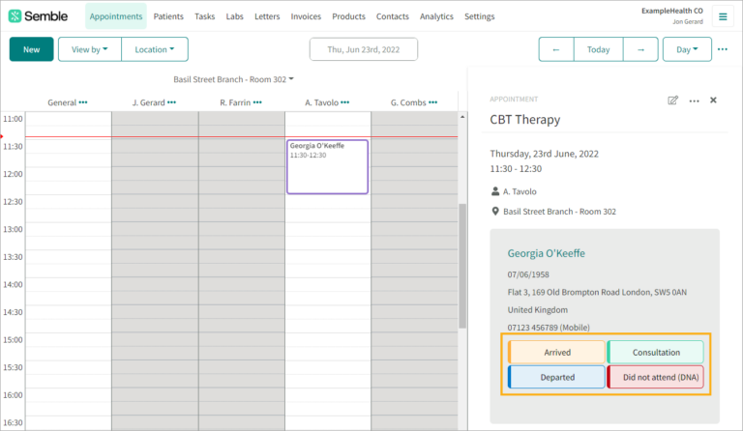Open calendar toolbar more options dots
Image resolution: width=743 pixels, height=431 pixels.
(722, 49)
